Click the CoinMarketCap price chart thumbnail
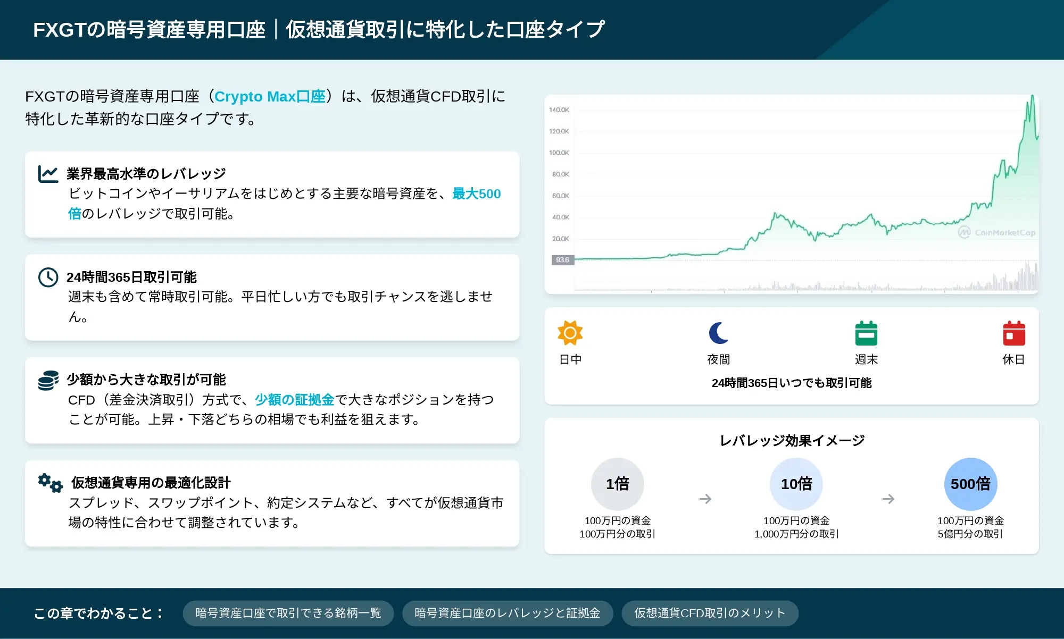Viewport: 1064px width, 639px height. tap(791, 194)
